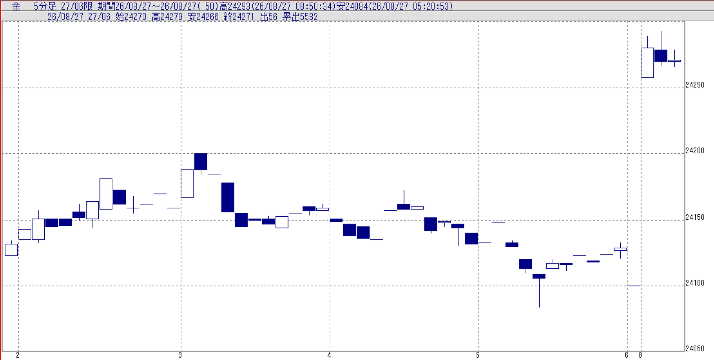Click the hour 5 label on the time axis
This screenshot has height=360, width=714.
pos(478,355)
